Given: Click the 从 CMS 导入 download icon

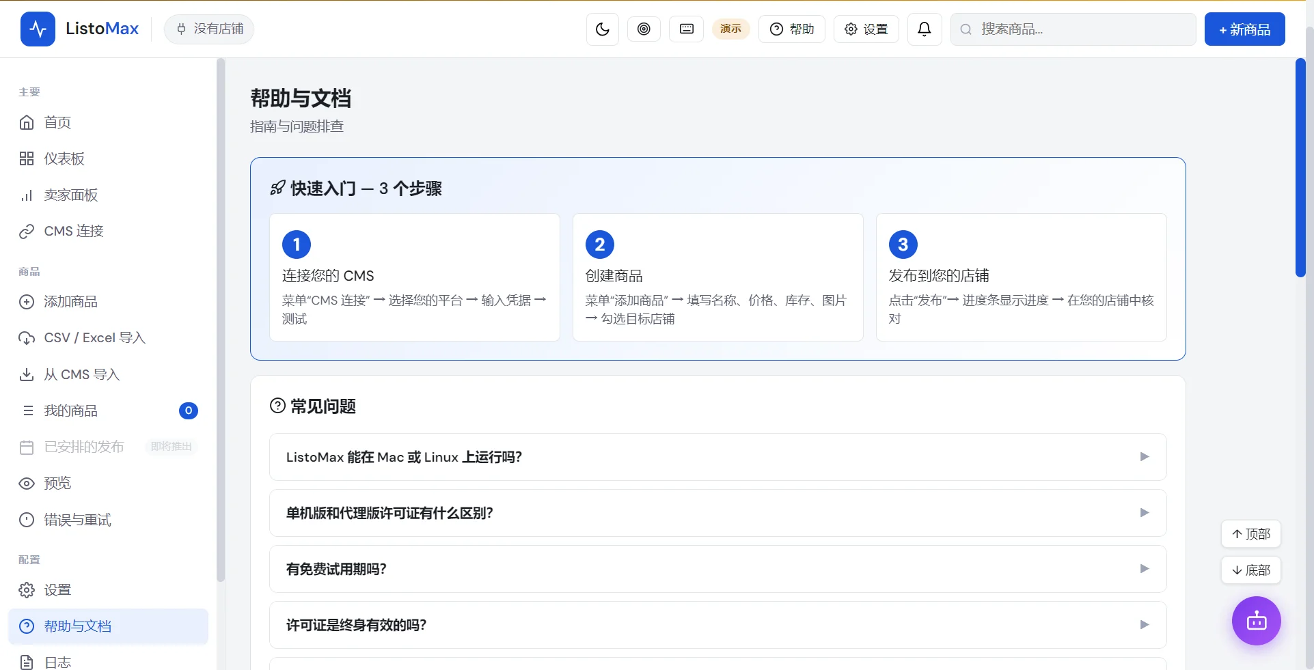Looking at the screenshot, I should point(27,374).
